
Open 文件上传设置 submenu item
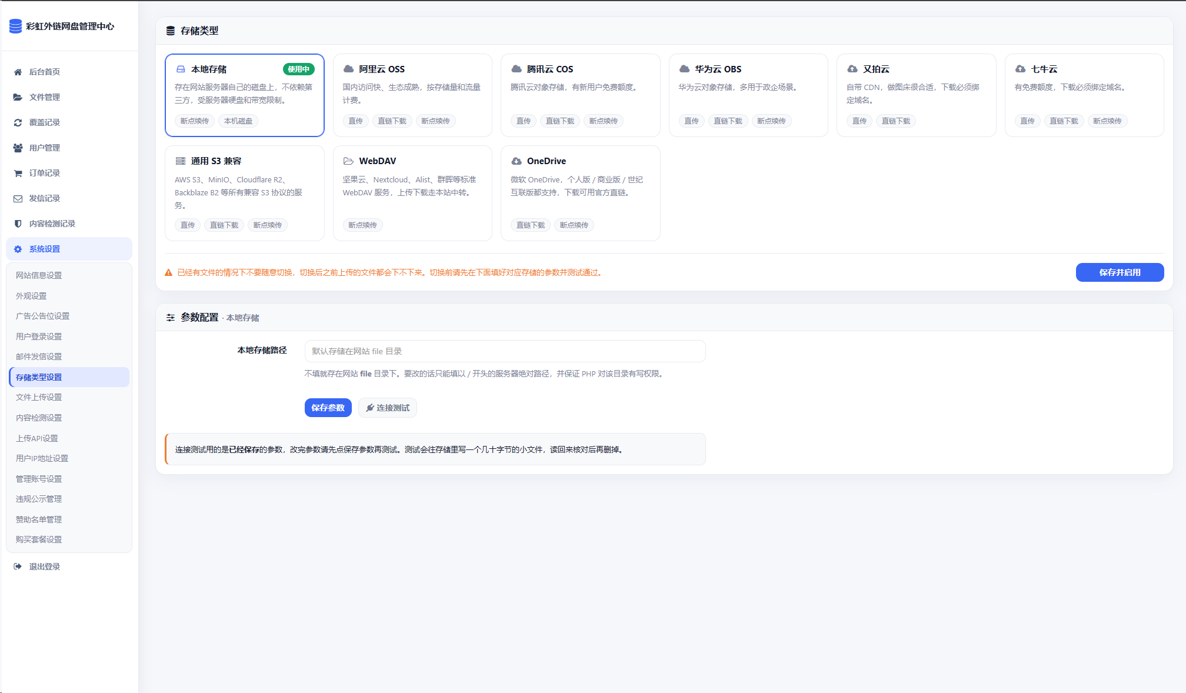tap(69, 397)
